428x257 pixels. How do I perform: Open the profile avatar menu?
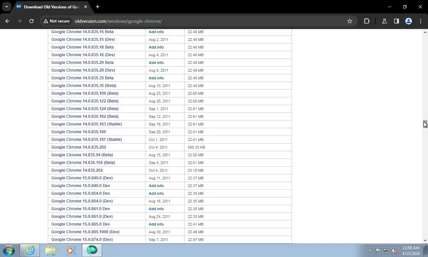pyautogui.click(x=409, y=21)
